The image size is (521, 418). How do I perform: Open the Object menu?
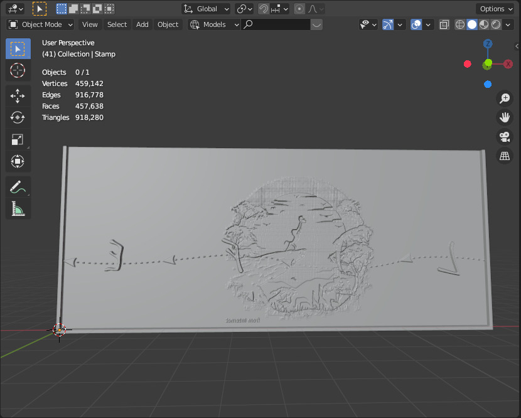(168, 24)
